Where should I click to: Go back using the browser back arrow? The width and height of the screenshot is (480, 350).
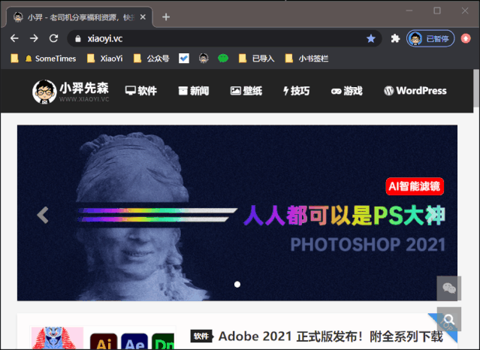14,38
